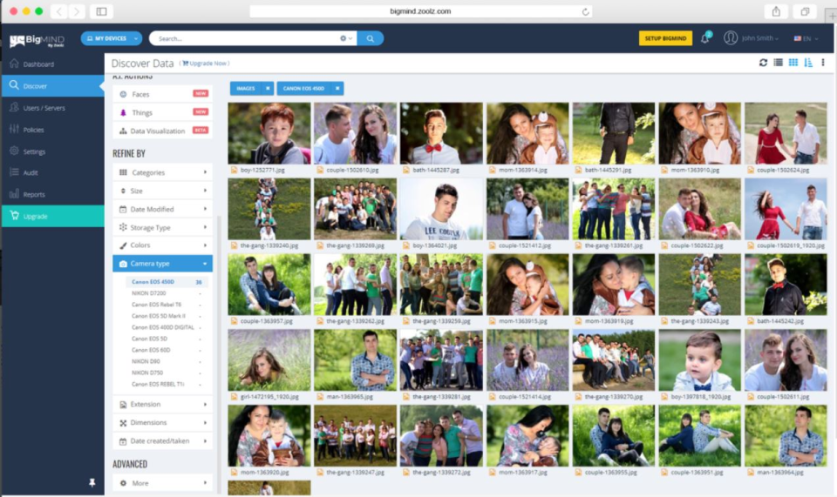Screen dimensions: 837x497
Task: Open Users / Servers in sidebar
Action: point(53,108)
